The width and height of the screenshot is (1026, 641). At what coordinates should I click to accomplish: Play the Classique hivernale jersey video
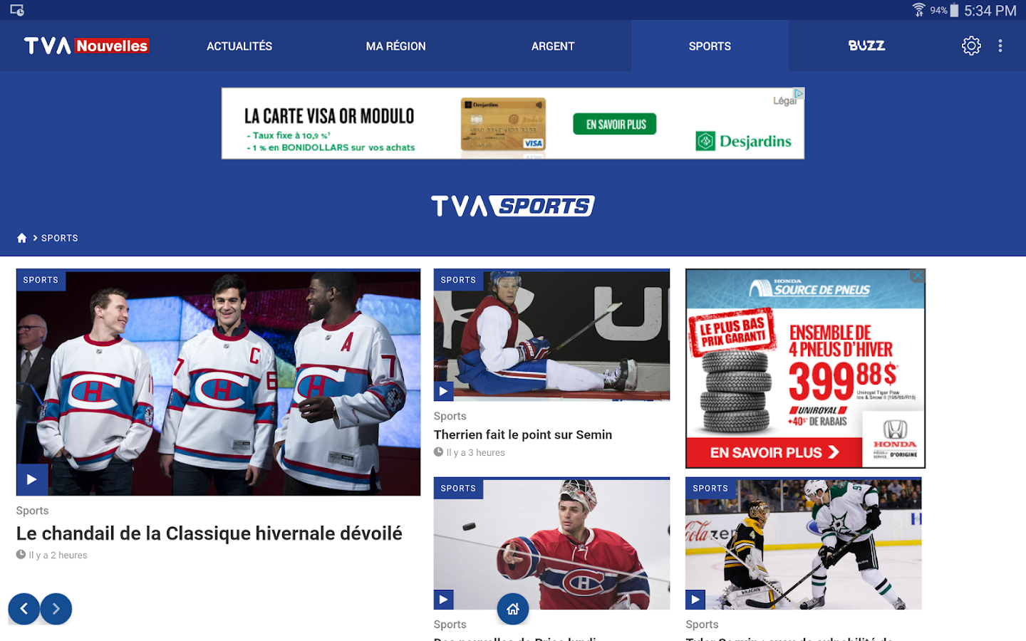click(32, 479)
